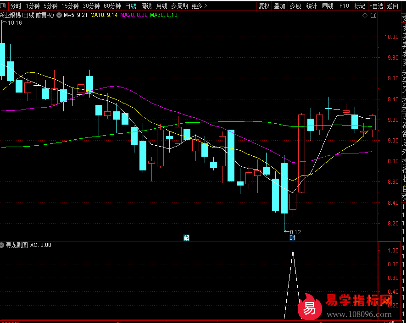Click the 解 marker below chart
The width and height of the screenshot is (406, 323).
tap(186, 238)
